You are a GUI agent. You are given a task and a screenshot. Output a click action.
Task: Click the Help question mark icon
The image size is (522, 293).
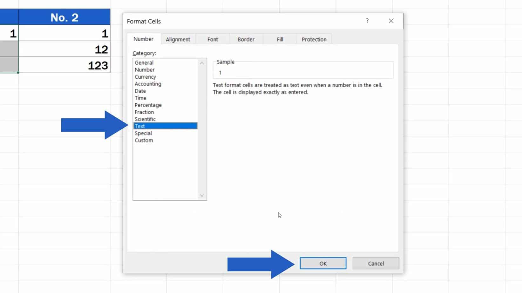(x=367, y=21)
